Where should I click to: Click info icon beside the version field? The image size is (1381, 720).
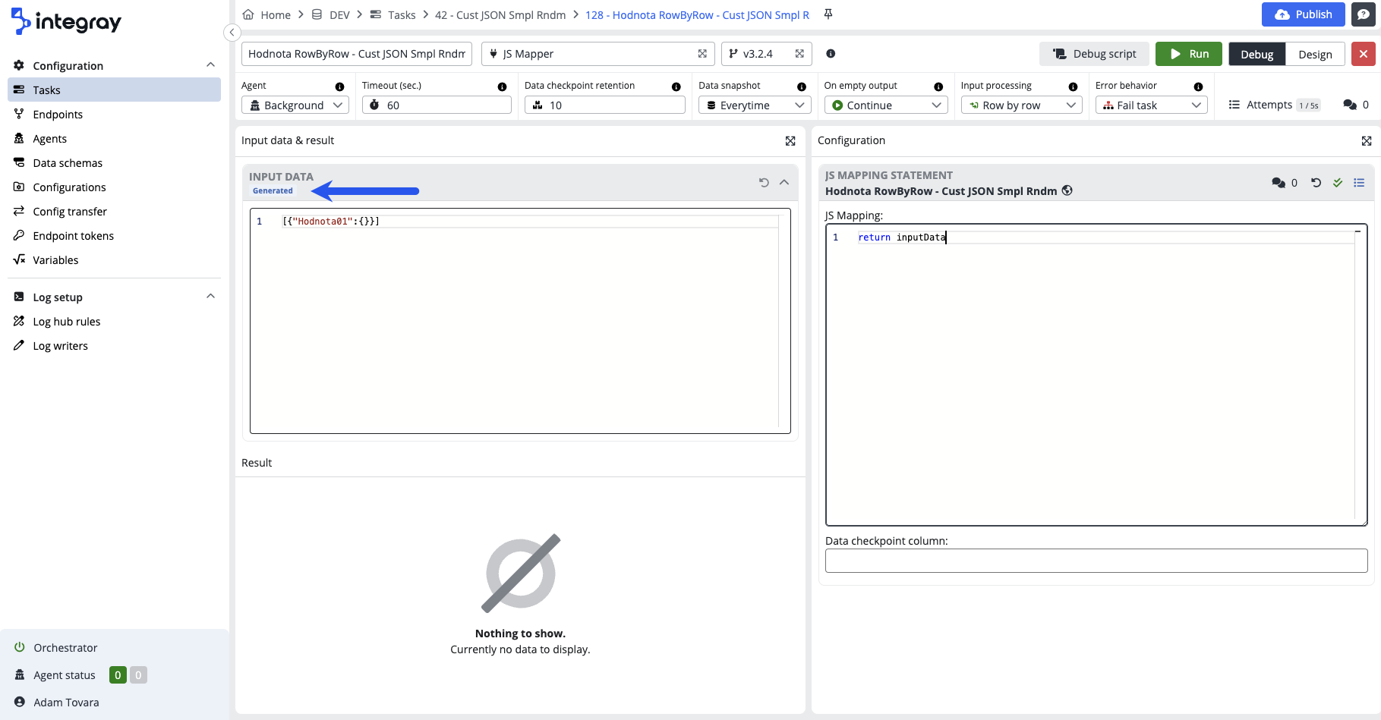tap(831, 54)
